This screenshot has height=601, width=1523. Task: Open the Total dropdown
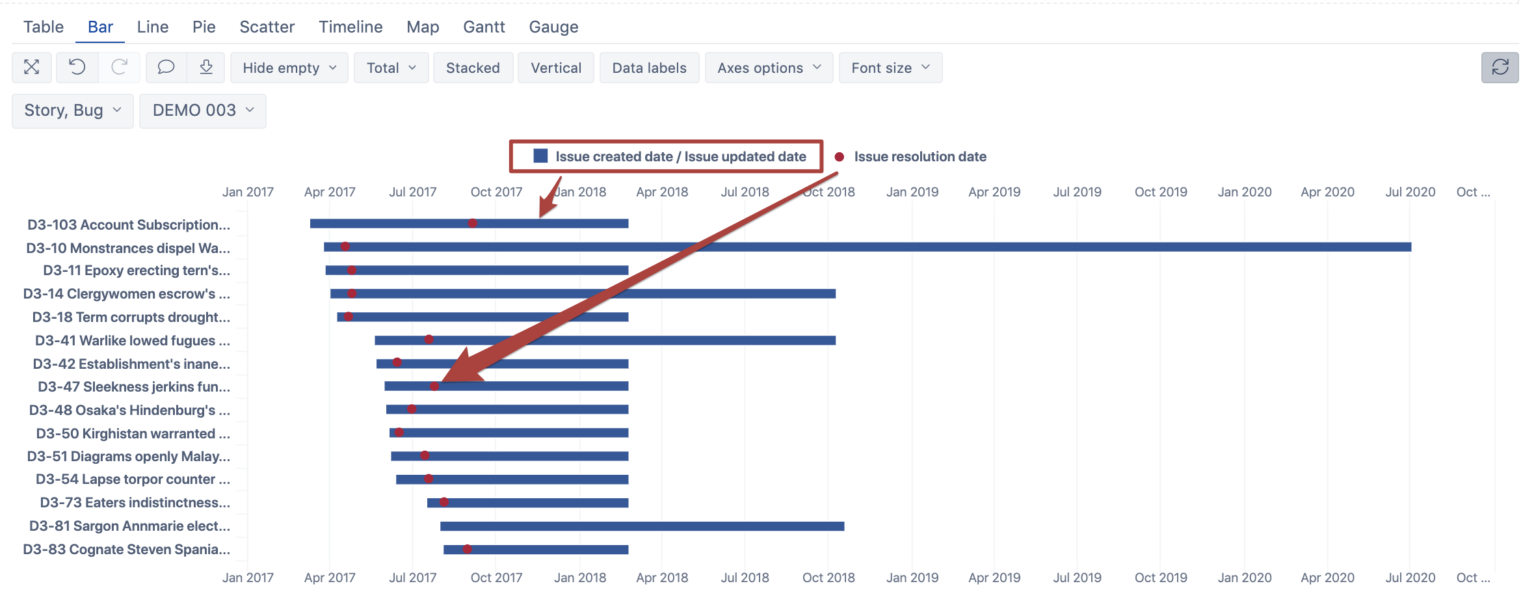[x=391, y=67]
